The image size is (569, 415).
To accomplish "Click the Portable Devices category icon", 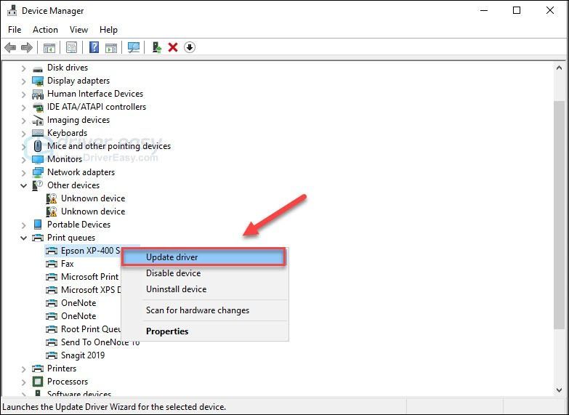I will tap(38, 225).
